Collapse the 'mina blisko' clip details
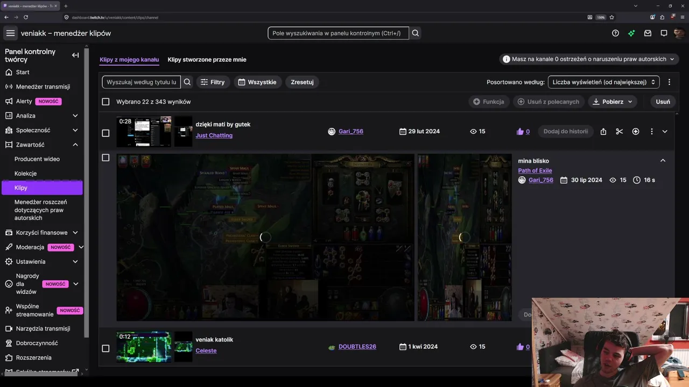Viewport: 689px width, 387px height. (x=663, y=161)
